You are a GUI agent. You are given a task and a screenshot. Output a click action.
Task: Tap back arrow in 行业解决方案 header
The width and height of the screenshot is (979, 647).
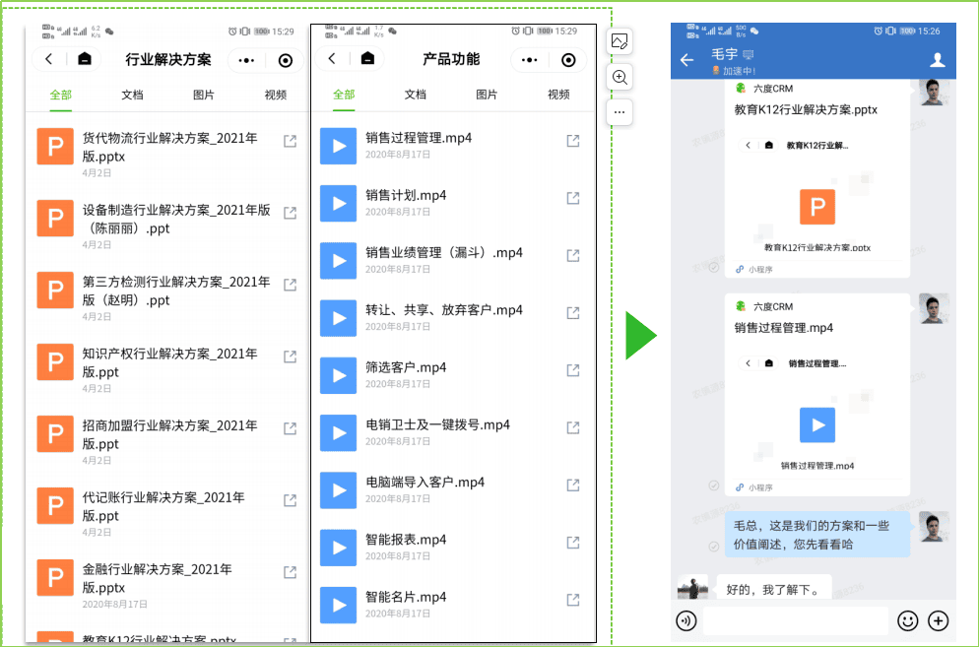click(x=50, y=59)
